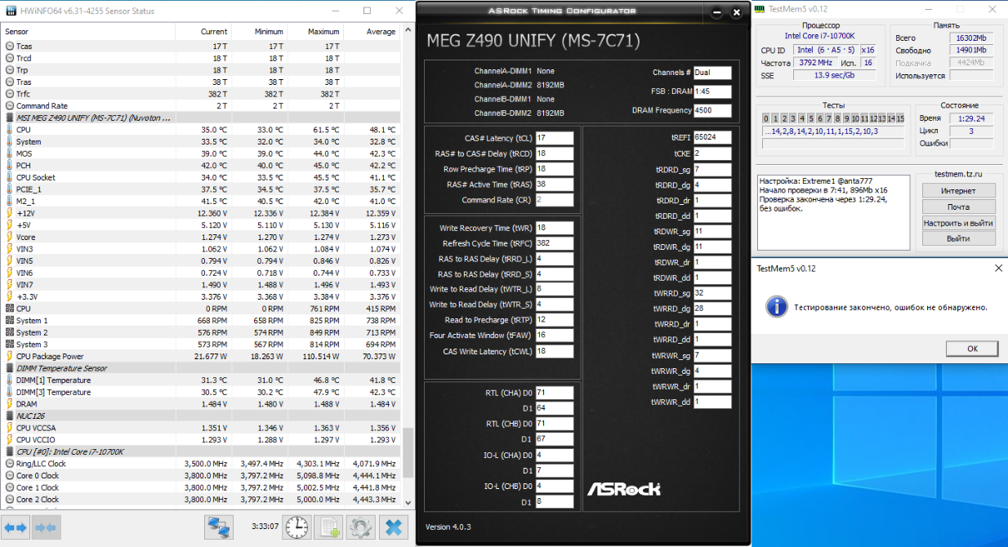Click lightning icon beside the Vcore row
This screenshot has height=547, width=1008.
[9, 237]
